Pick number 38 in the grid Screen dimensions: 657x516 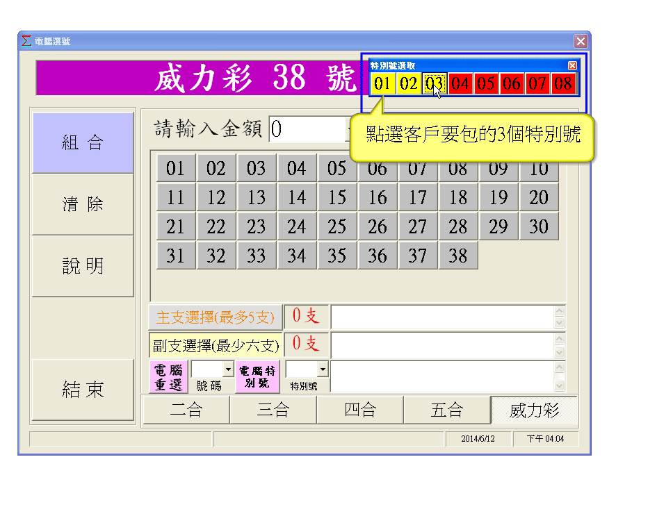coord(458,256)
